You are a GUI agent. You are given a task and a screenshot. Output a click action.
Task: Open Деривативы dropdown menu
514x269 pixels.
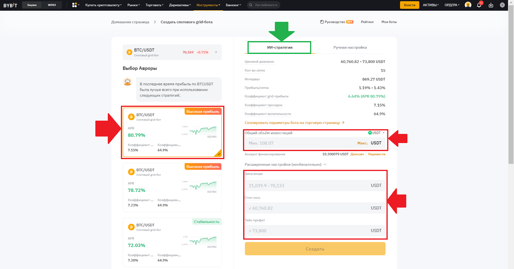coord(180,5)
